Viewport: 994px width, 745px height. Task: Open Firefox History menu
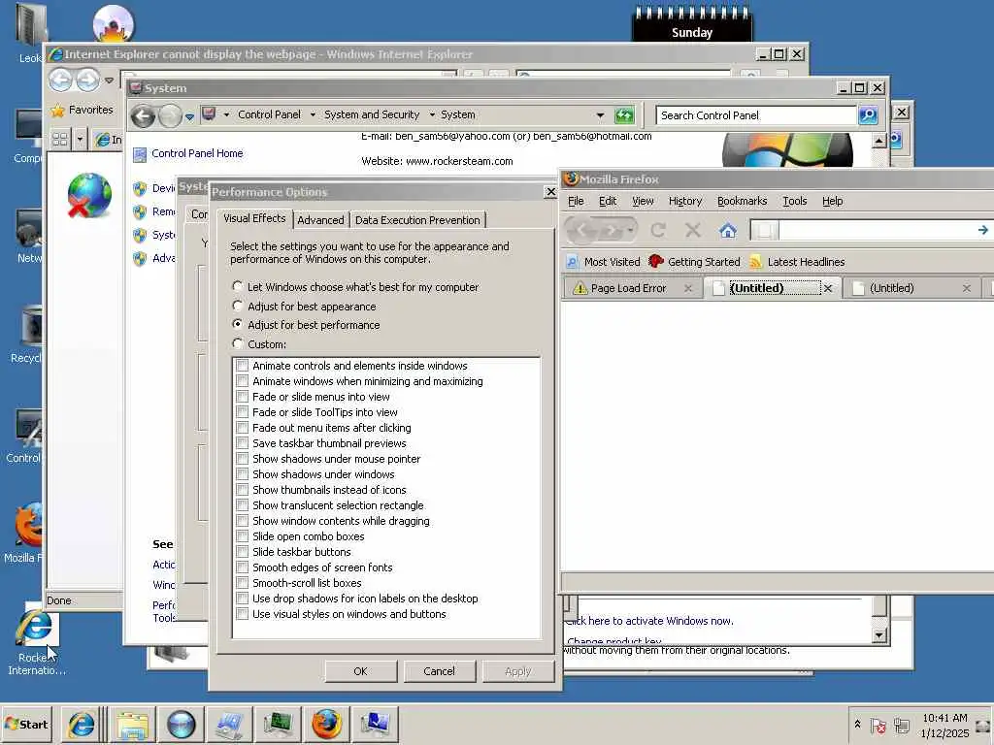click(x=685, y=201)
